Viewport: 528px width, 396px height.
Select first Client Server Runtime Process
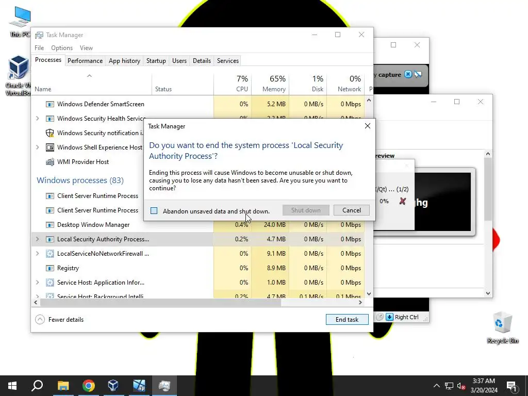coord(97,195)
